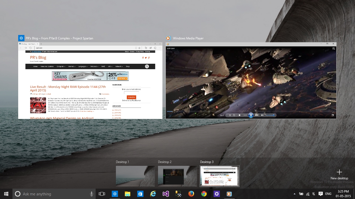This screenshot has height=199, width=355.
Task: Adjust the Media Player volume slider
Action: tap(270, 115)
